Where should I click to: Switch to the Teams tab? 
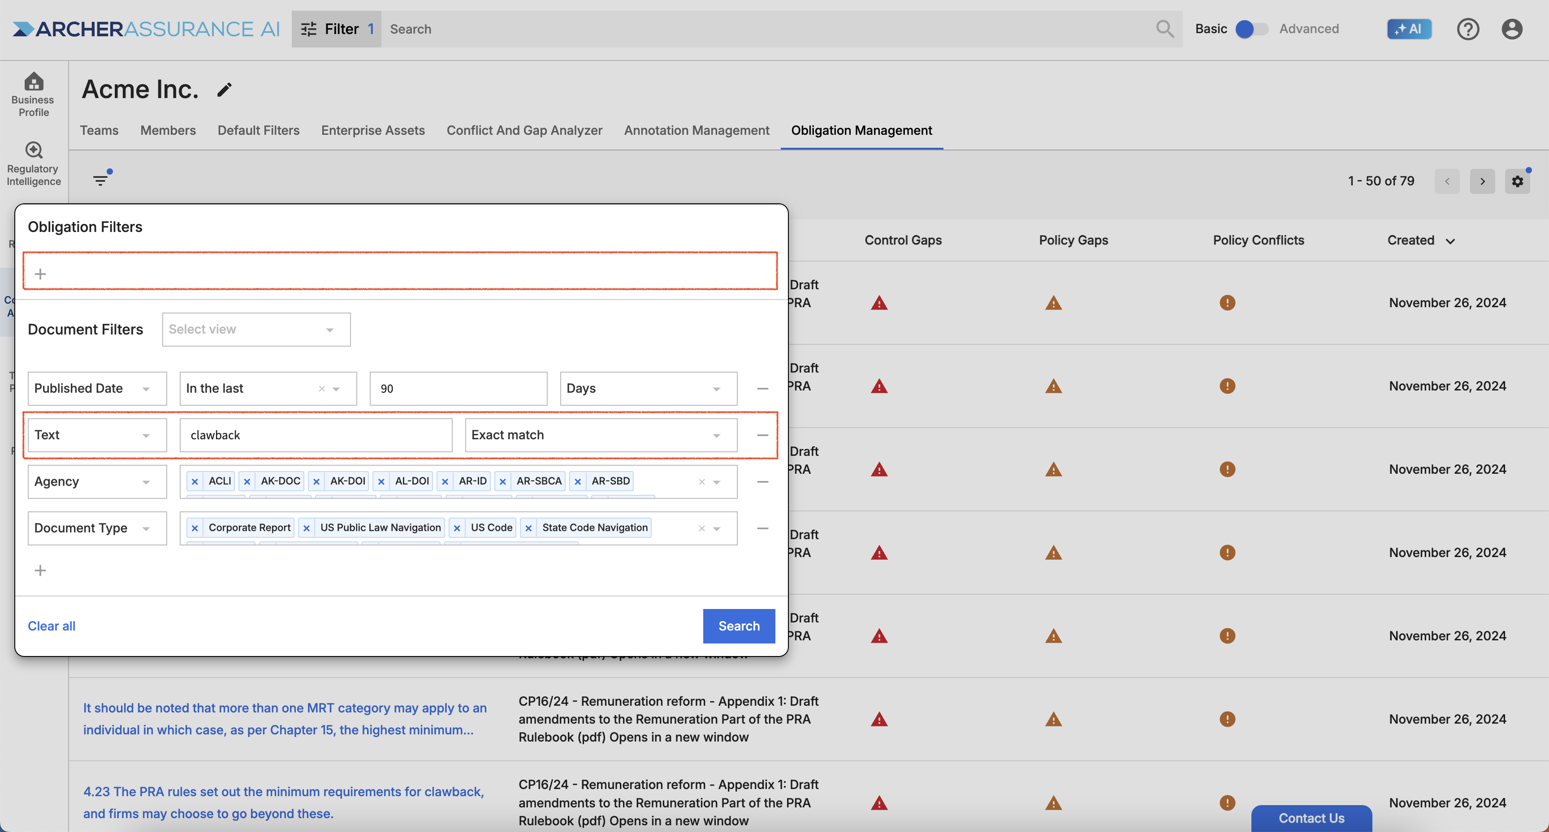(x=99, y=130)
